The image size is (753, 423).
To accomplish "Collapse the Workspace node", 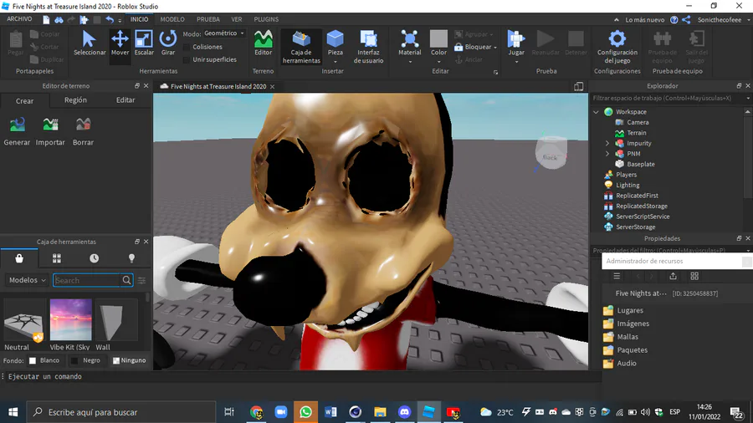I will [x=597, y=112].
